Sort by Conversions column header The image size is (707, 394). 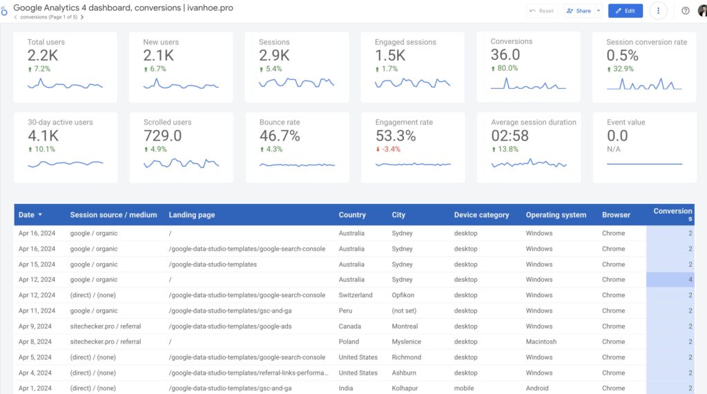pyautogui.click(x=672, y=214)
